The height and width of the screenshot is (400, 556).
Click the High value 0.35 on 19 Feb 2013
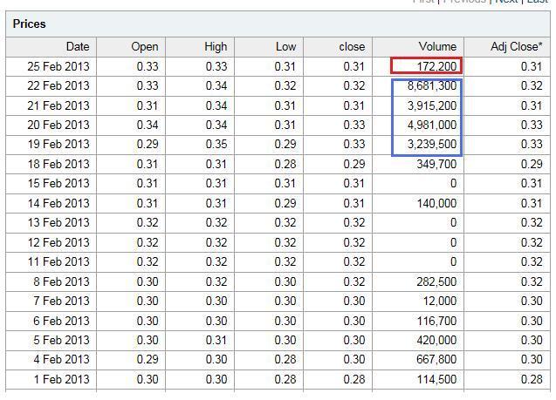pos(216,145)
